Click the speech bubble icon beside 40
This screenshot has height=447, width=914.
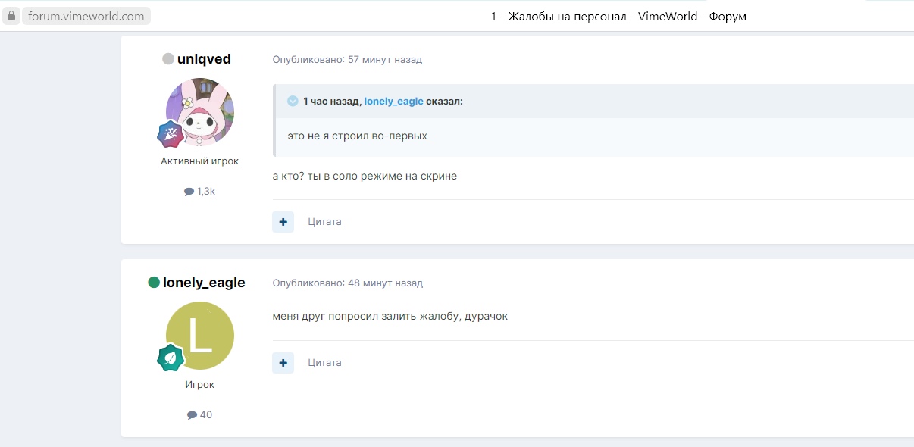click(192, 415)
